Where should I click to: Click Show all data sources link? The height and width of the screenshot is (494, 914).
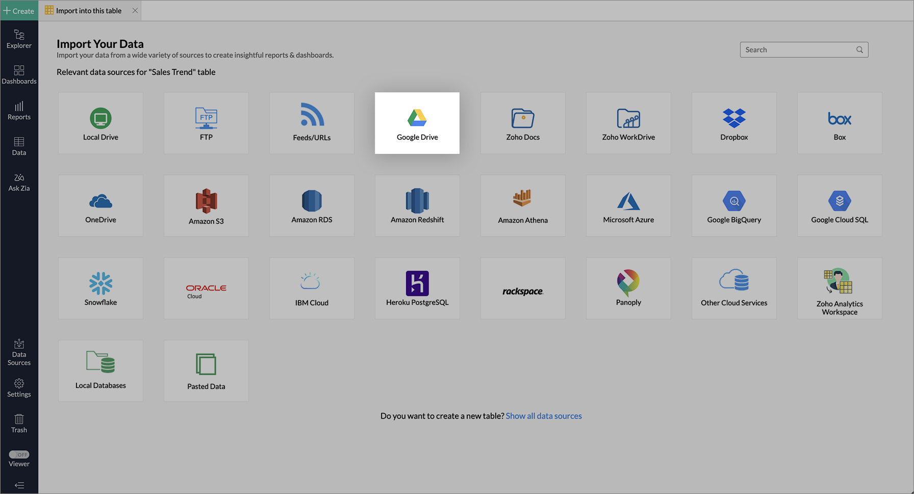pos(543,416)
